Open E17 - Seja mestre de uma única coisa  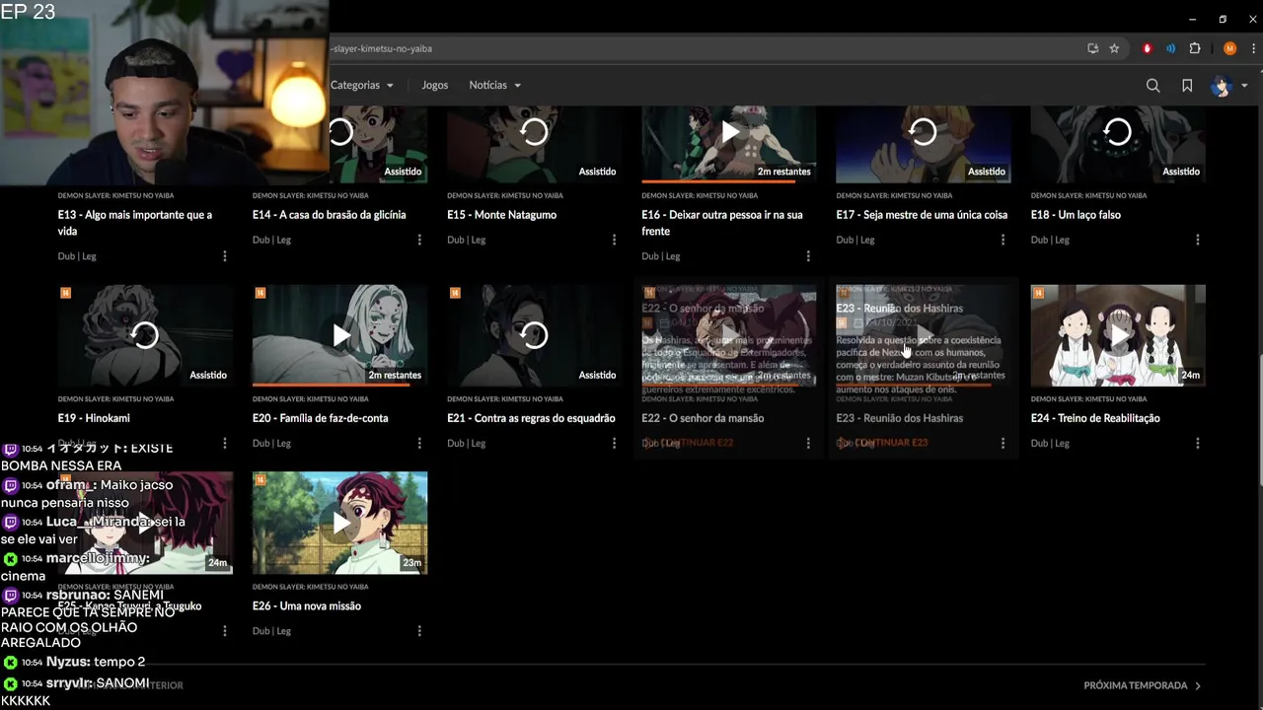point(922,215)
